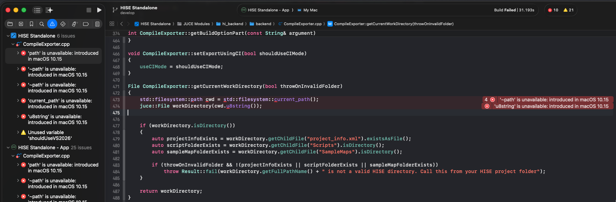Select 'current_path' is unavailable error row
Screen dimensions: 616x202
[x=53, y=103]
